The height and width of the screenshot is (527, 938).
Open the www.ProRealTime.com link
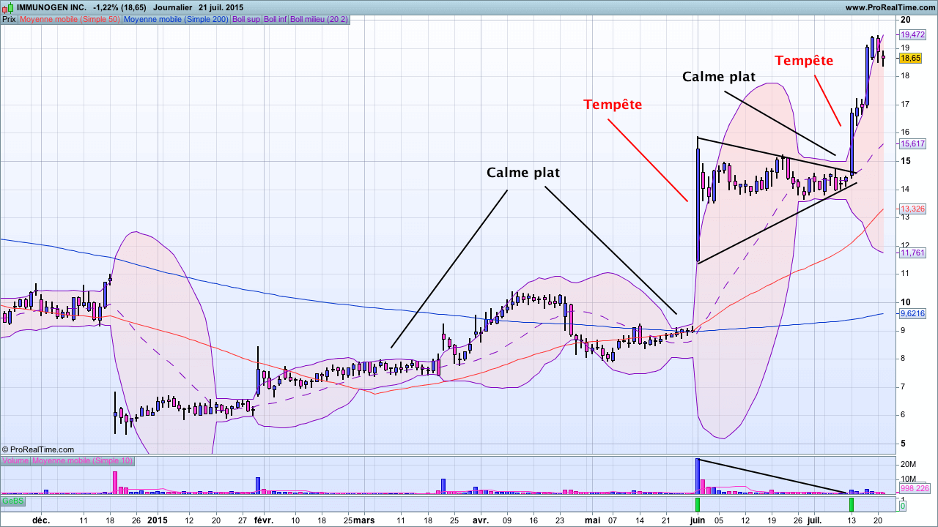tap(890, 7)
